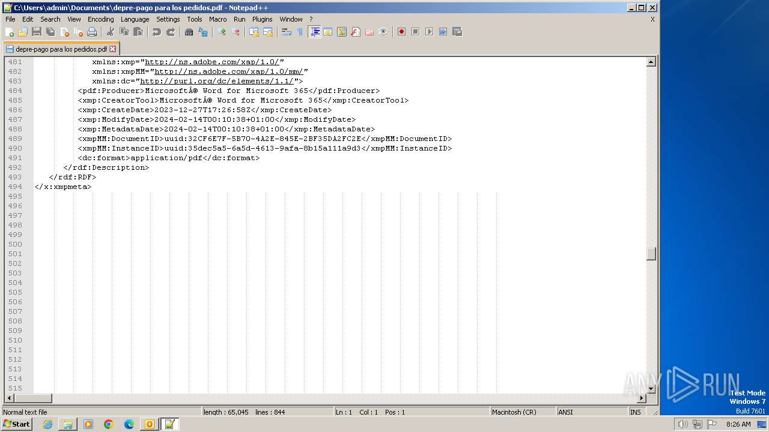Start macro recording red button
Screen dimensions: 769x432
tap(402, 32)
